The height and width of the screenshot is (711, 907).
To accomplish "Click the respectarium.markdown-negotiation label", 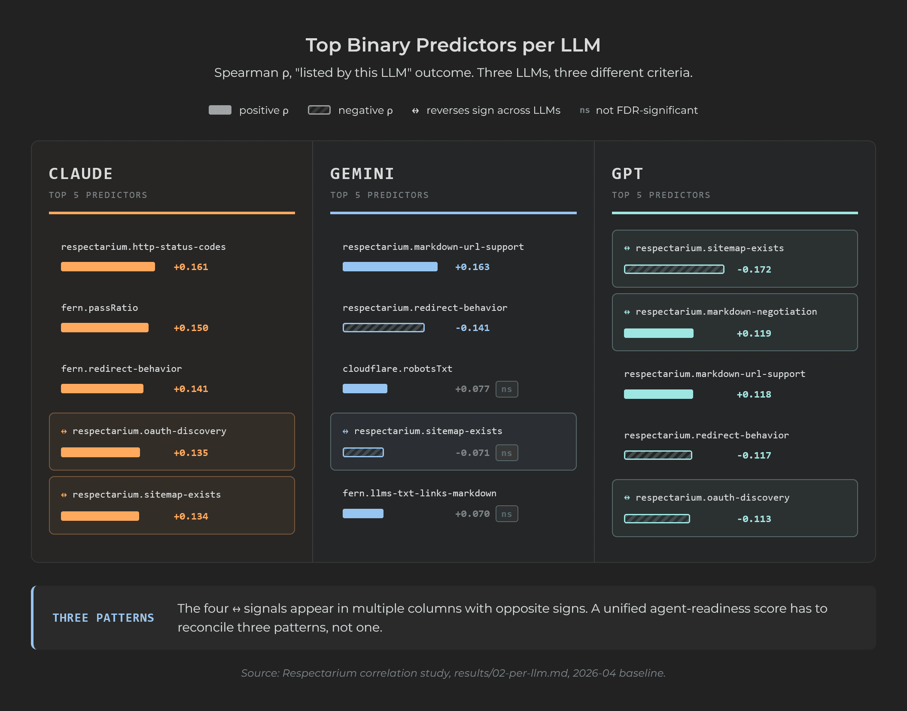I will (726, 312).
